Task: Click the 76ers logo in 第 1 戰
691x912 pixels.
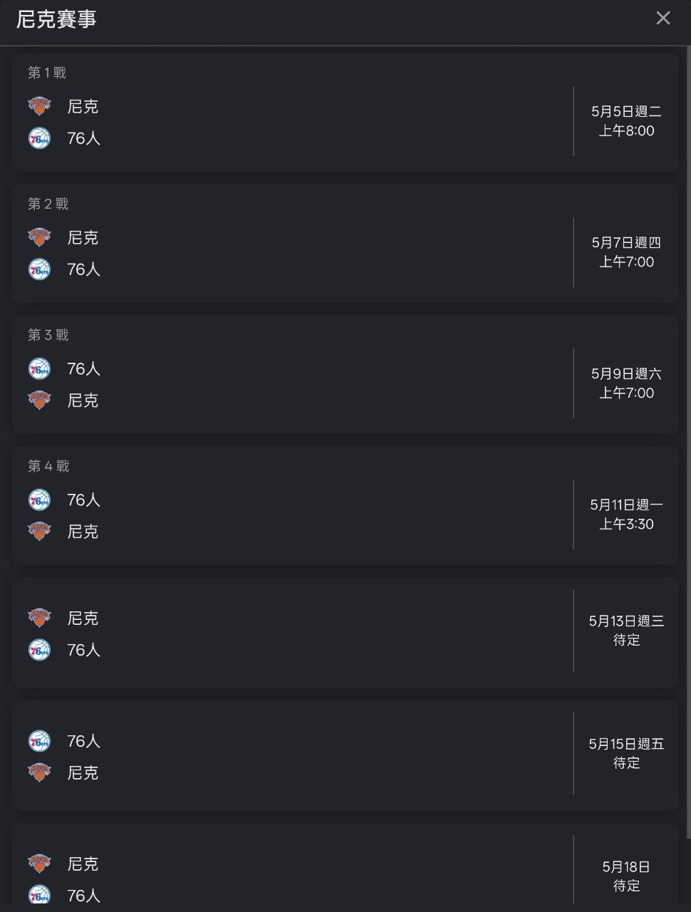Action: (39, 138)
